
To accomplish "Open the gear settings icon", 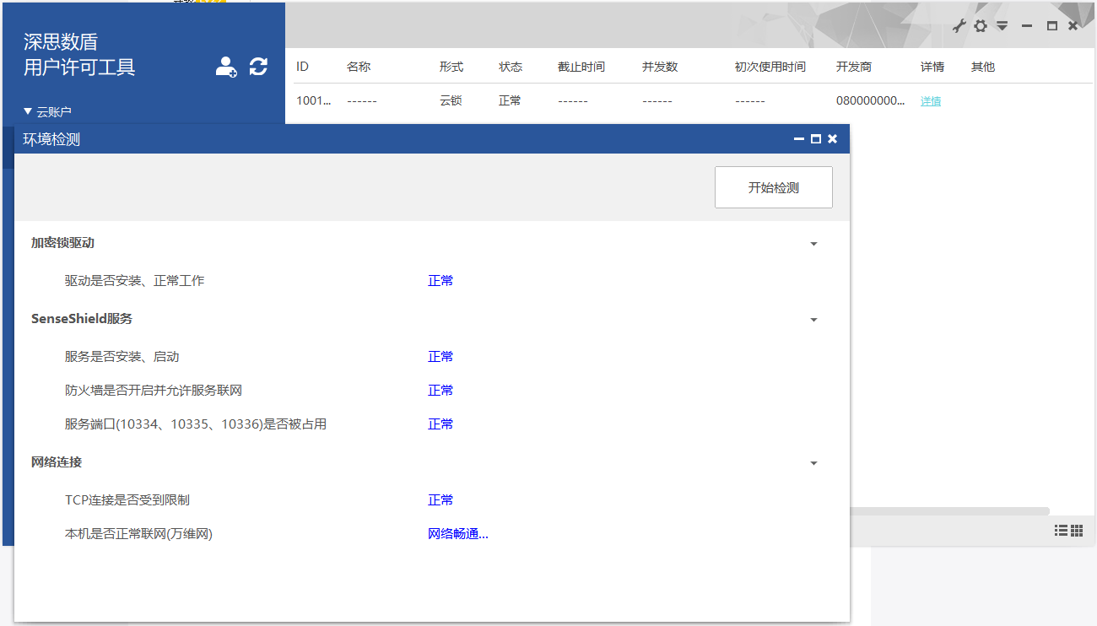I will point(980,26).
